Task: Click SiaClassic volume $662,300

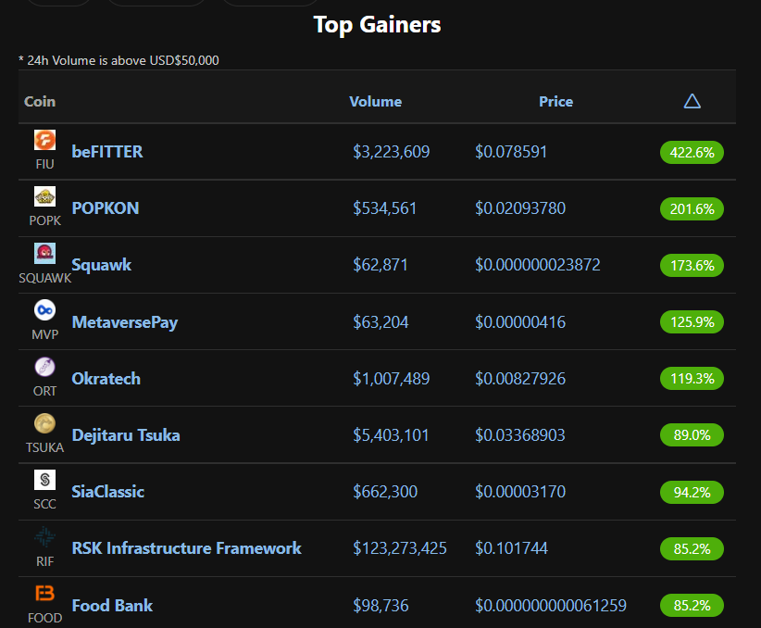Action: point(385,492)
